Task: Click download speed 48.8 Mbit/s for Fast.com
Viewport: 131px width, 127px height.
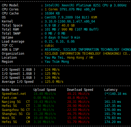Action: pyautogui.click(x=77, y=98)
